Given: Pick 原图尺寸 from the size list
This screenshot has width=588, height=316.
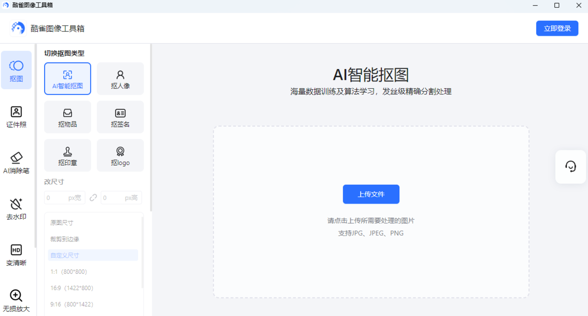Looking at the screenshot, I should (x=62, y=223).
